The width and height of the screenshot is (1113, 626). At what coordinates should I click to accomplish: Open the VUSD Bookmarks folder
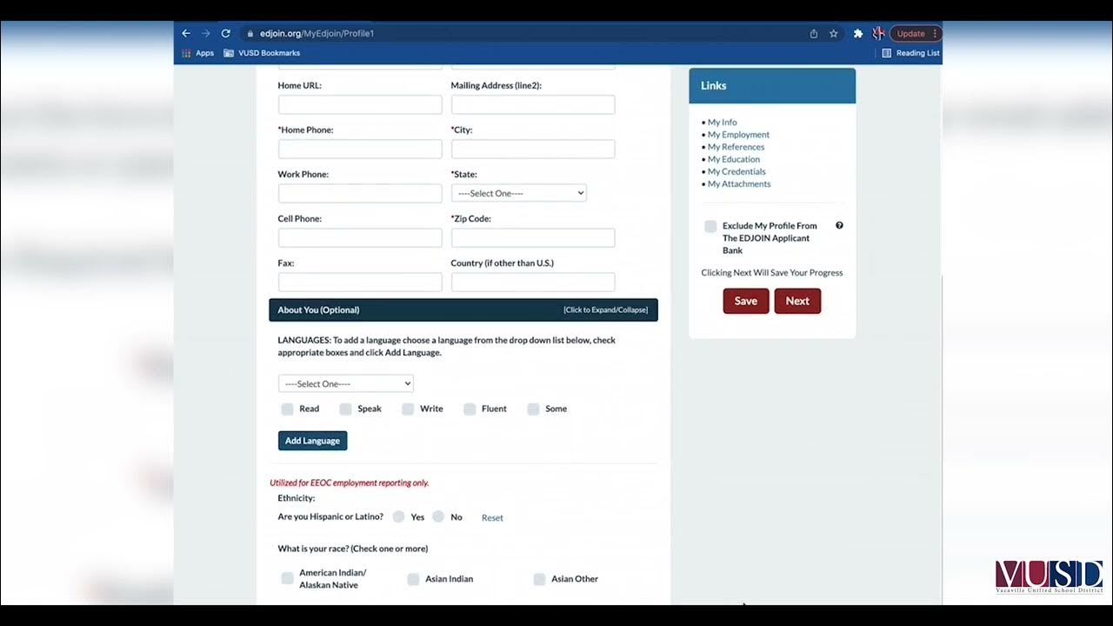(262, 53)
